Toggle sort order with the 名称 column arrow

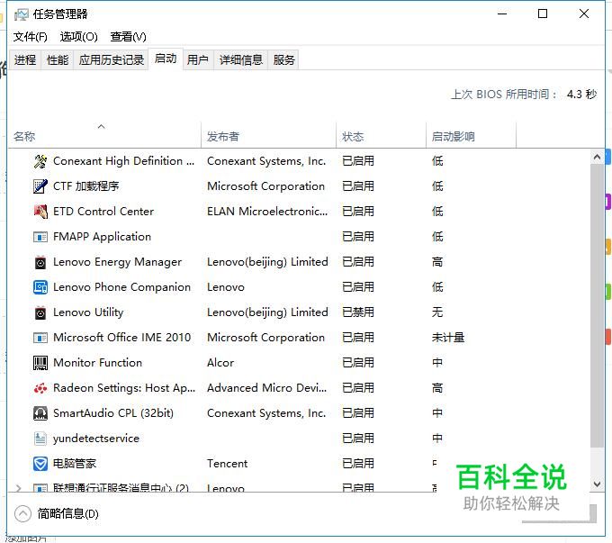[x=101, y=126]
